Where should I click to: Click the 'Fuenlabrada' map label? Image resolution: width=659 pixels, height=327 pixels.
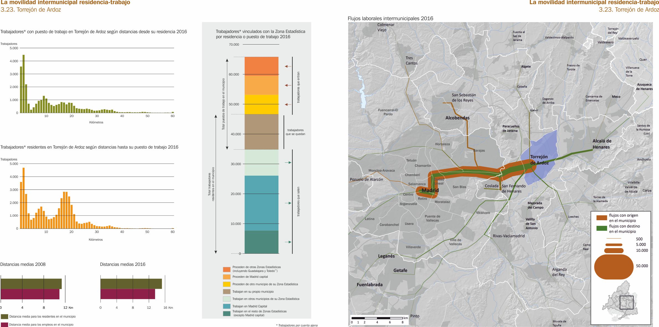pyautogui.click(x=369, y=284)
